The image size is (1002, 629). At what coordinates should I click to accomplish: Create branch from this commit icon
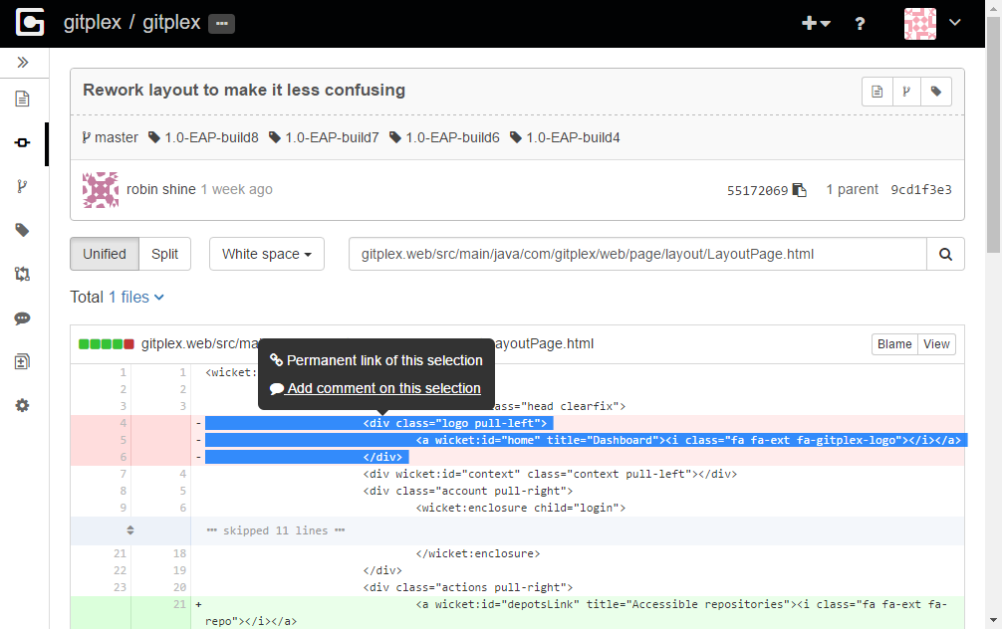[x=906, y=92]
